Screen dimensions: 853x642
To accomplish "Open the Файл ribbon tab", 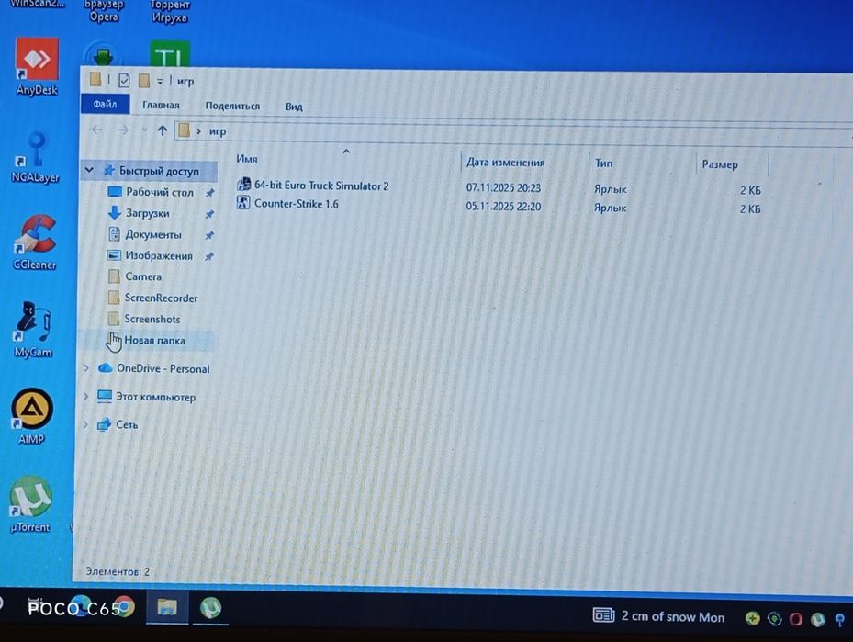I will point(105,104).
